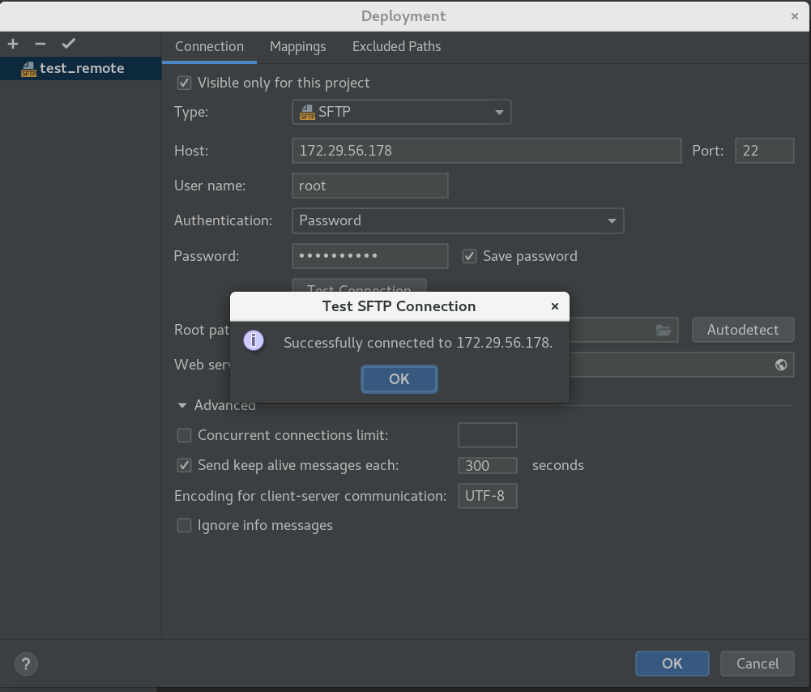The height and width of the screenshot is (692, 811).
Task: Click the Autodetect button
Action: 742,330
